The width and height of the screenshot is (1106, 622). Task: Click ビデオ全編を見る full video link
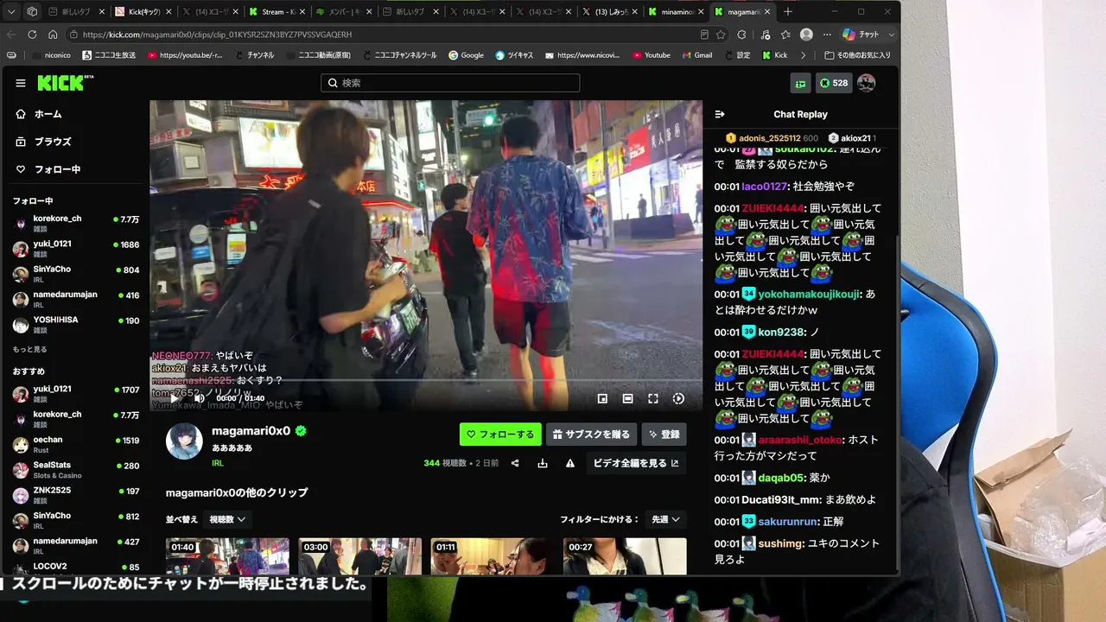coord(636,463)
